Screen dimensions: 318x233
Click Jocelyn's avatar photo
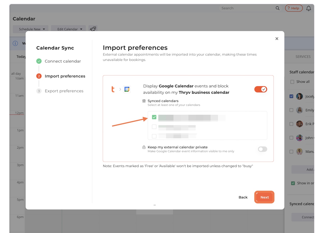click(299, 96)
